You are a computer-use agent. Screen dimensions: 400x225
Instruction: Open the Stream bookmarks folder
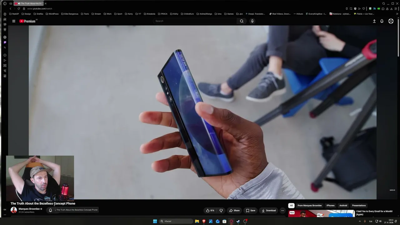pos(96,14)
